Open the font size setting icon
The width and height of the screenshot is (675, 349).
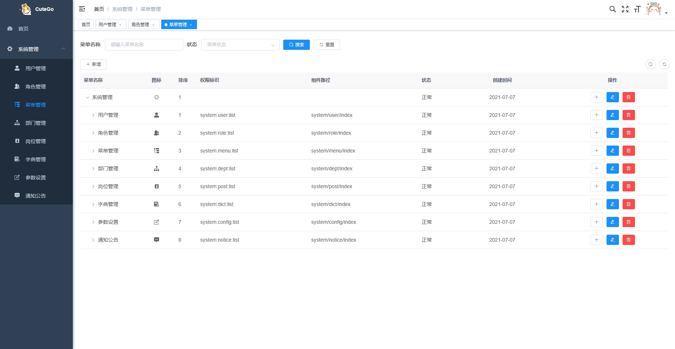(637, 9)
